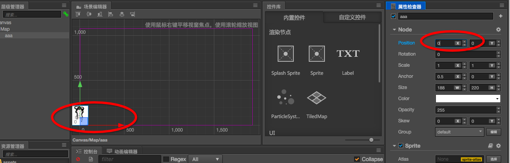Screen dimensions: 510x163
Task: Open Sprite component gear settings
Action: [498, 146]
